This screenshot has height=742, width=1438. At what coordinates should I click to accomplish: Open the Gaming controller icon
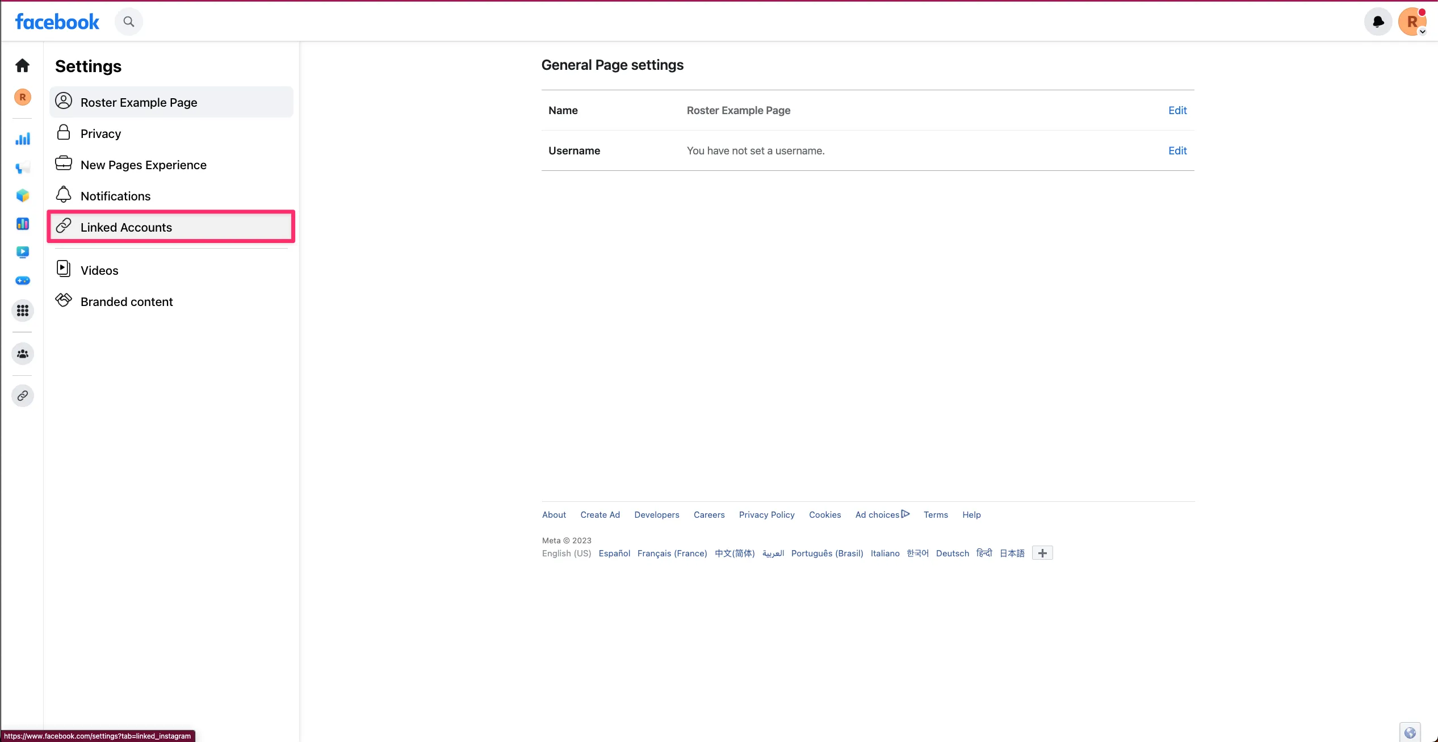click(23, 280)
